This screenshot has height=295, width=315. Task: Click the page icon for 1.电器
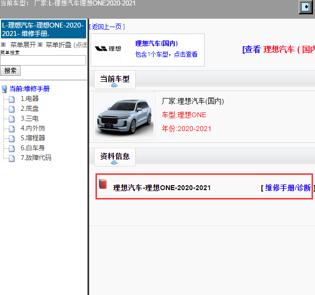coord(12,99)
